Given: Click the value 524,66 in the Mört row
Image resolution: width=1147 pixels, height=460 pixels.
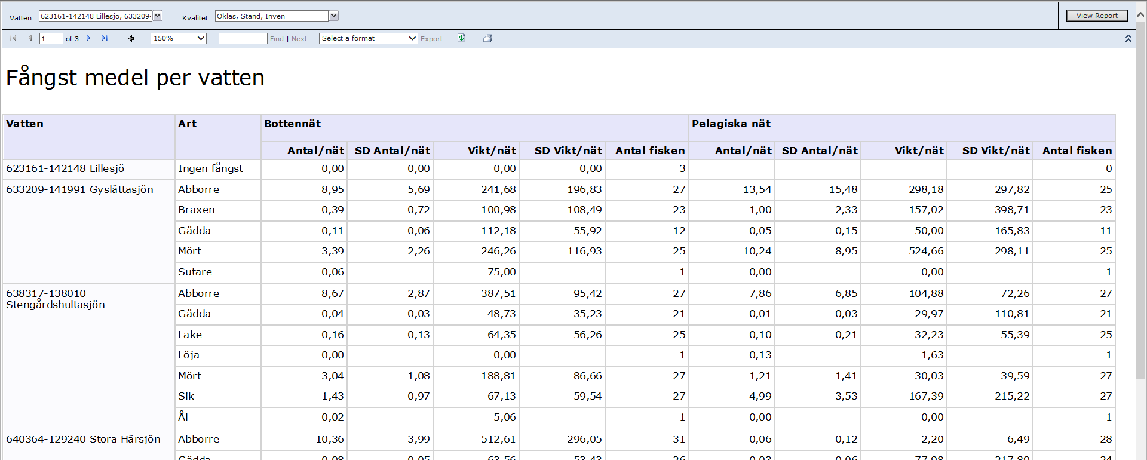Looking at the screenshot, I should 926,251.
